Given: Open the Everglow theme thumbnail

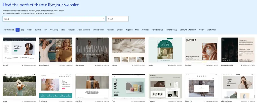Looking at the screenshot, I should pyautogui.click(x=165, y=86).
